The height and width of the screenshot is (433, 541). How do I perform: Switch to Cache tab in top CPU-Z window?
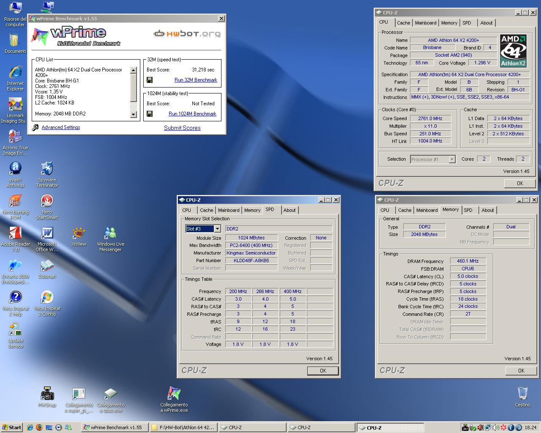pos(403,23)
